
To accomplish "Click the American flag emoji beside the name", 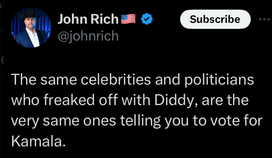I will pos(128,19).
